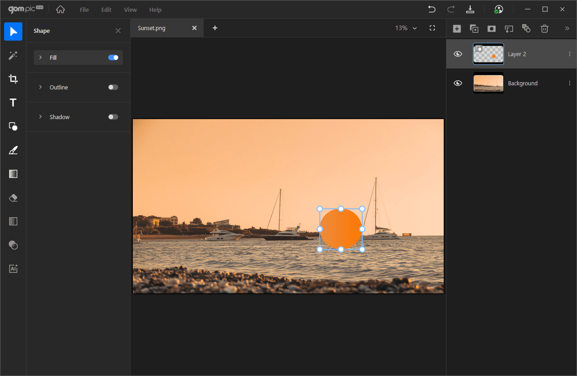Screen dimensions: 577x376
Task: Expand the Shadow section chevron
Action: (x=40, y=117)
